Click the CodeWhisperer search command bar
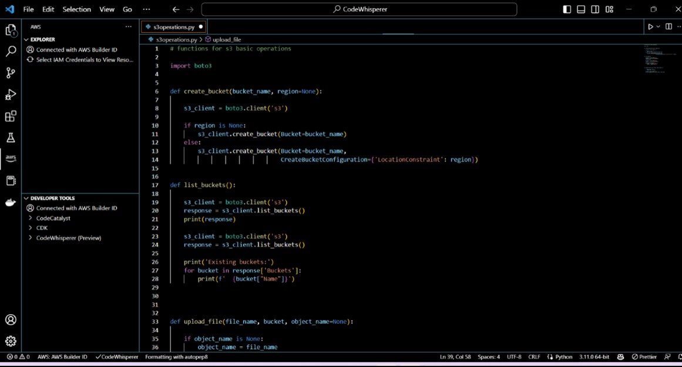Image resolution: width=682 pixels, height=367 pixels. point(359,9)
